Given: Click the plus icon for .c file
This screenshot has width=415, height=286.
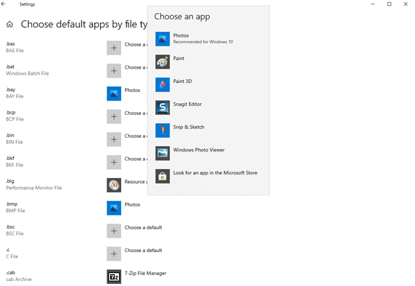Looking at the screenshot, I should coord(114,253).
